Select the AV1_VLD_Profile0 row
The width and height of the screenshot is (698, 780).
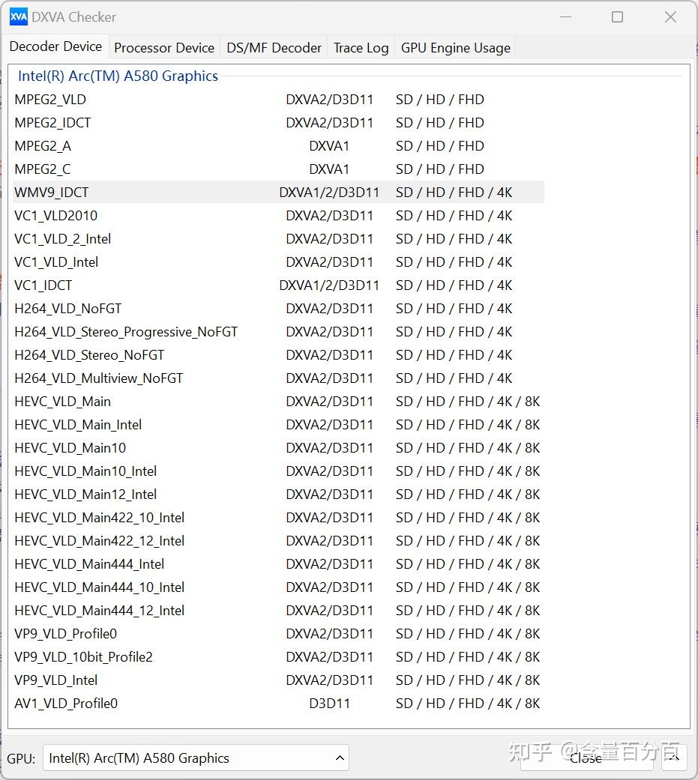pos(278,704)
